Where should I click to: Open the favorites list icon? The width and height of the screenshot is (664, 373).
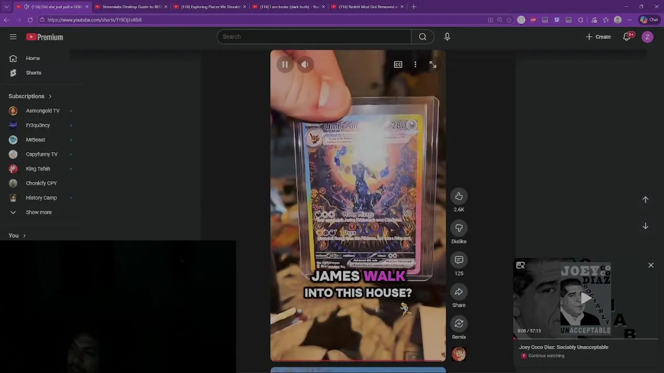point(605,20)
